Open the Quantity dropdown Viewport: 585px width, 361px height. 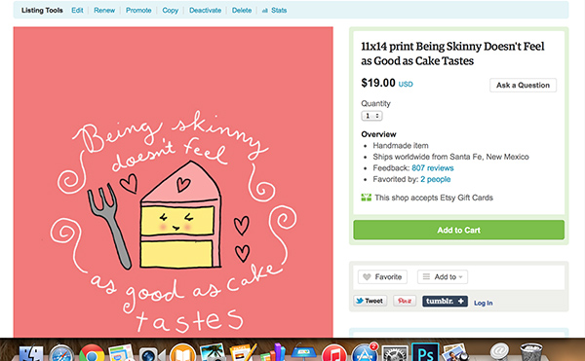coord(371,116)
